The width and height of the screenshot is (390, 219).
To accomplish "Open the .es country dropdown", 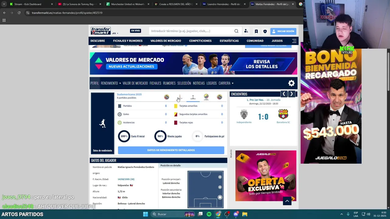I will (x=115, y=33).
